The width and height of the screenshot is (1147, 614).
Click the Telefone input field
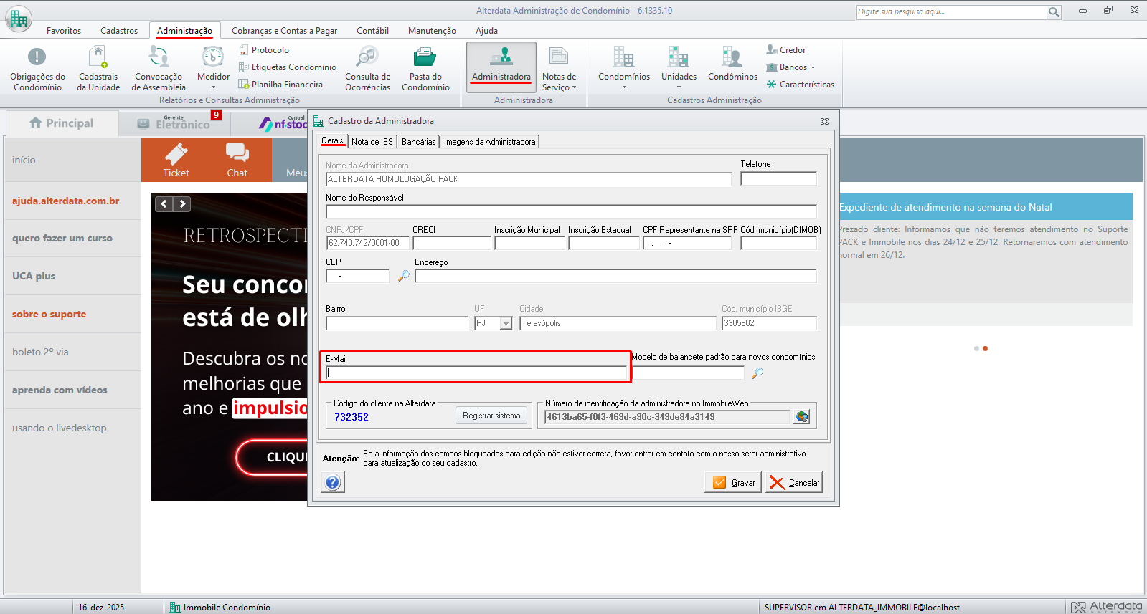778,178
